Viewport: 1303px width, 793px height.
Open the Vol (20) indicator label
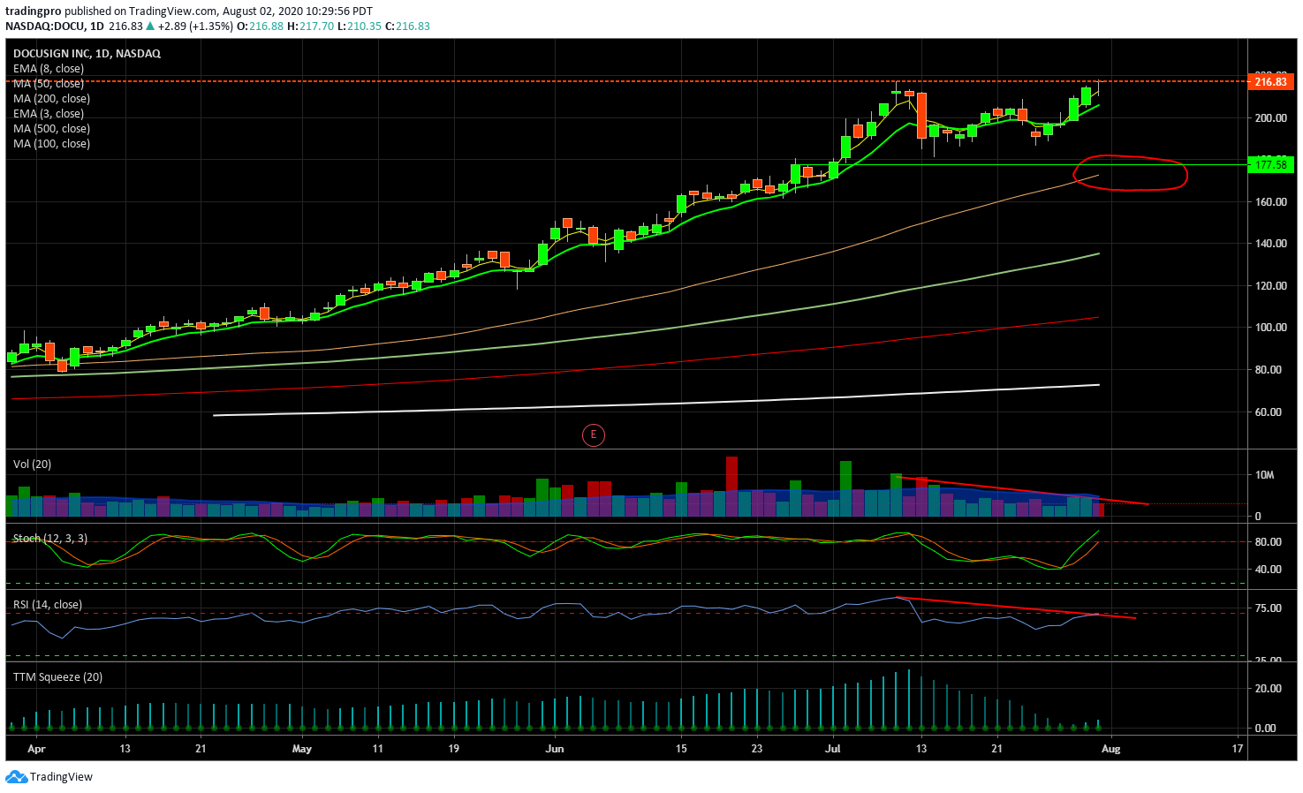(32, 464)
